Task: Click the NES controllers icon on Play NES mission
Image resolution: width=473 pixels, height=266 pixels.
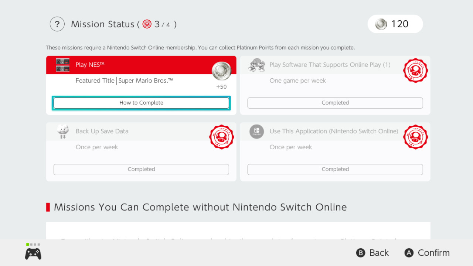Action: (63, 65)
